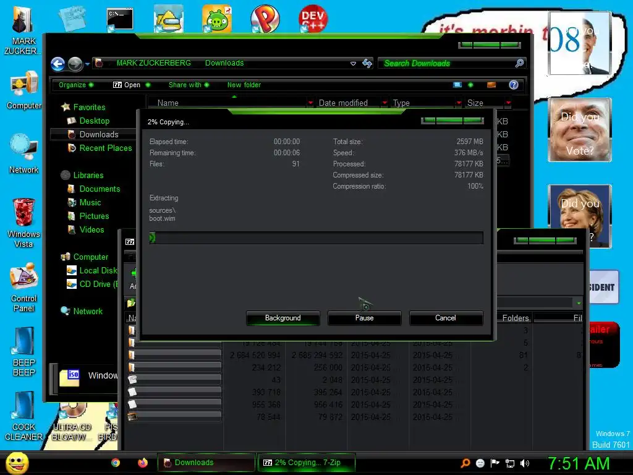Open the drive scanner desktop shortcut
Viewport: 633px width, 475px height.
(x=169, y=19)
